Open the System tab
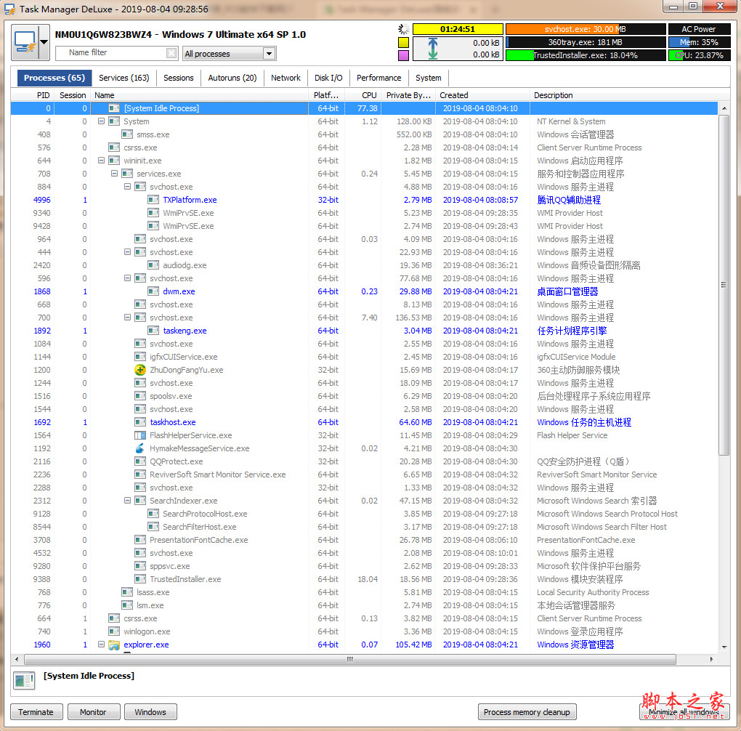 pyautogui.click(x=428, y=78)
